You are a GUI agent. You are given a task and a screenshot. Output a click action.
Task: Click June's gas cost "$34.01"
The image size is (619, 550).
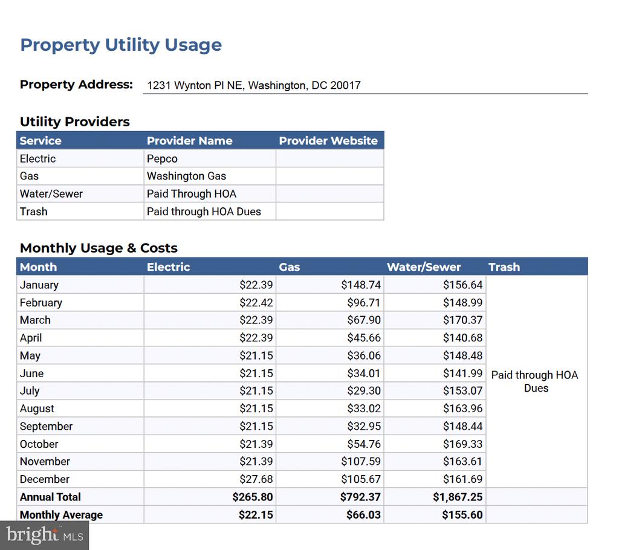[x=364, y=374]
